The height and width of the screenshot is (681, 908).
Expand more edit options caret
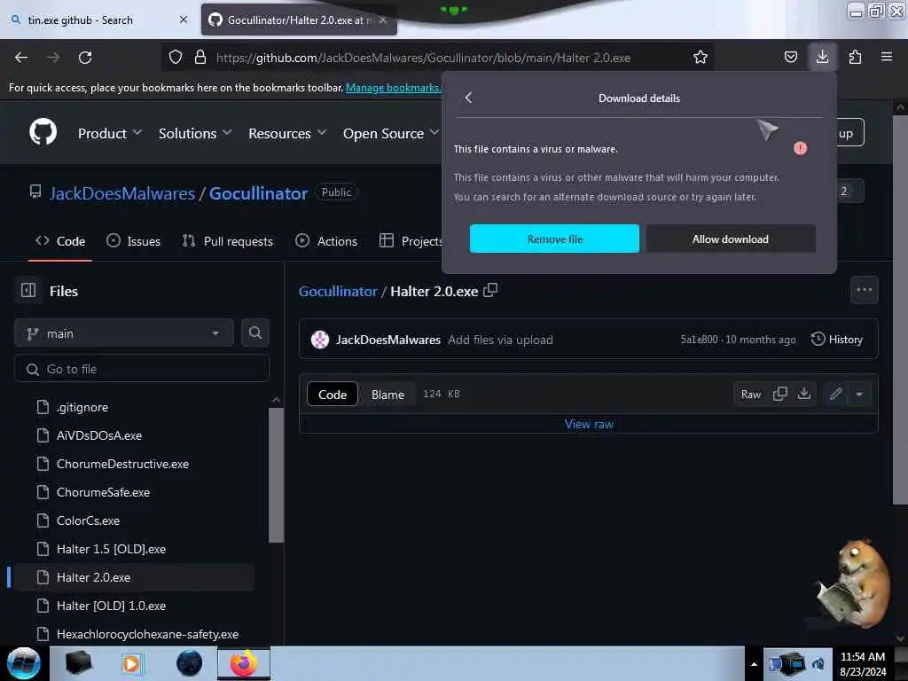(x=859, y=394)
